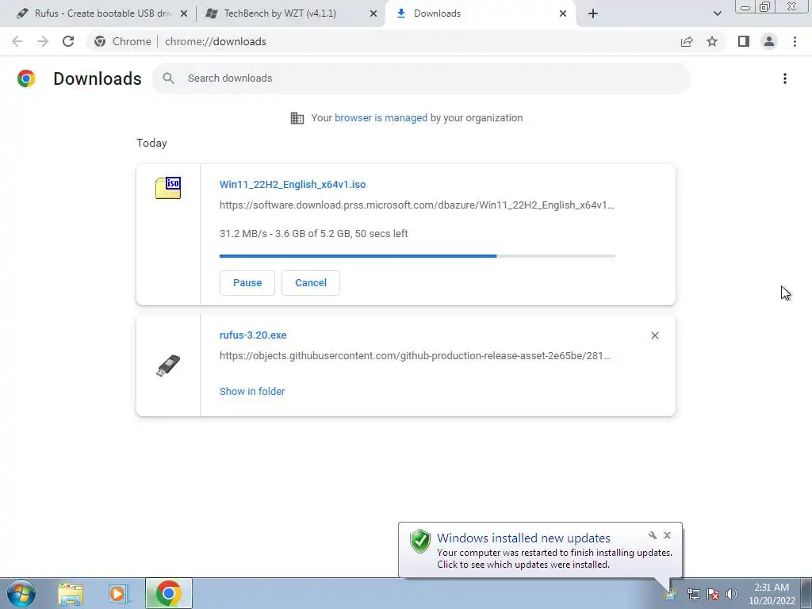Click the ISO download progress bar
This screenshot has width=812, height=609.
417,256
